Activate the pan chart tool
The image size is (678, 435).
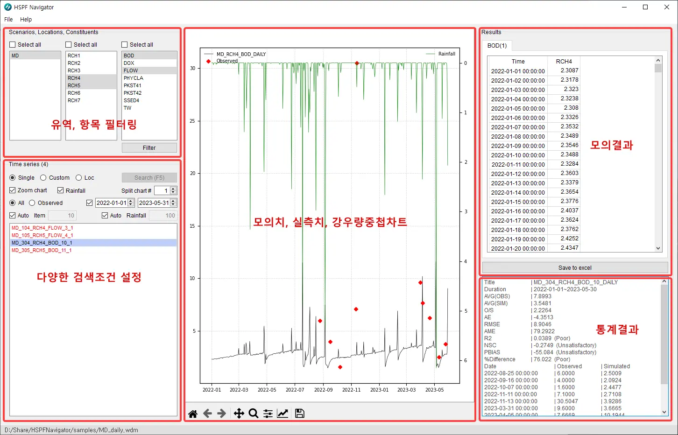click(239, 414)
